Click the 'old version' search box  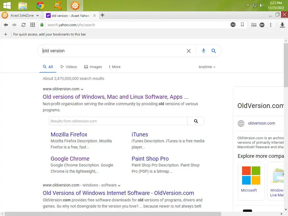[113, 51]
